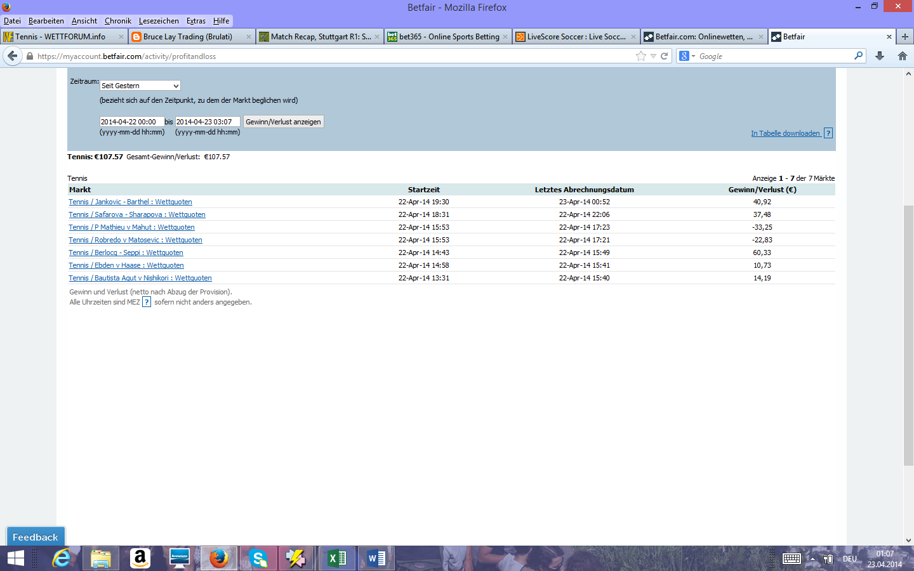Screen dimensions: 914x571
Task: Open the Windows Start button
Action: coord(15,558)
